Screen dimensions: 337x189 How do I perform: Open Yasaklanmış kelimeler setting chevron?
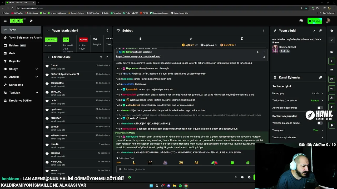pyautogui.click(x=322, y=137)
